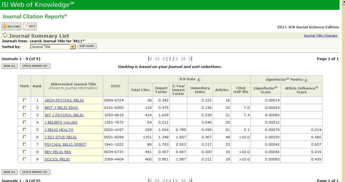This screenshot has width=345, height=182.
Task: Click the info icon beside Eigenfactor Metrics
Action: [306, 80]
